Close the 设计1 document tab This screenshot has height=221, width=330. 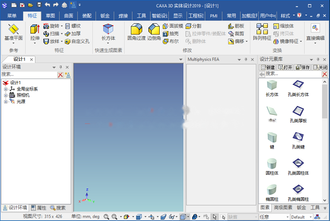pos(32,60)
